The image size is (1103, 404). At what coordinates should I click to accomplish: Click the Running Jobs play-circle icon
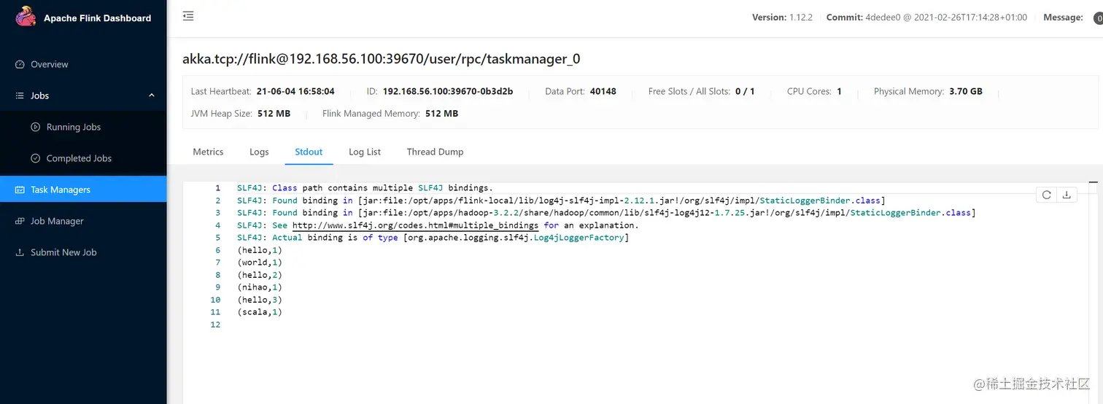[35, 127]
